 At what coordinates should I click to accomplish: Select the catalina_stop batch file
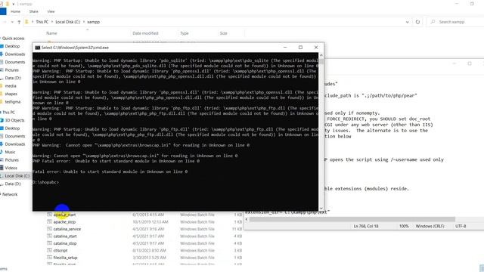[65, 243]
